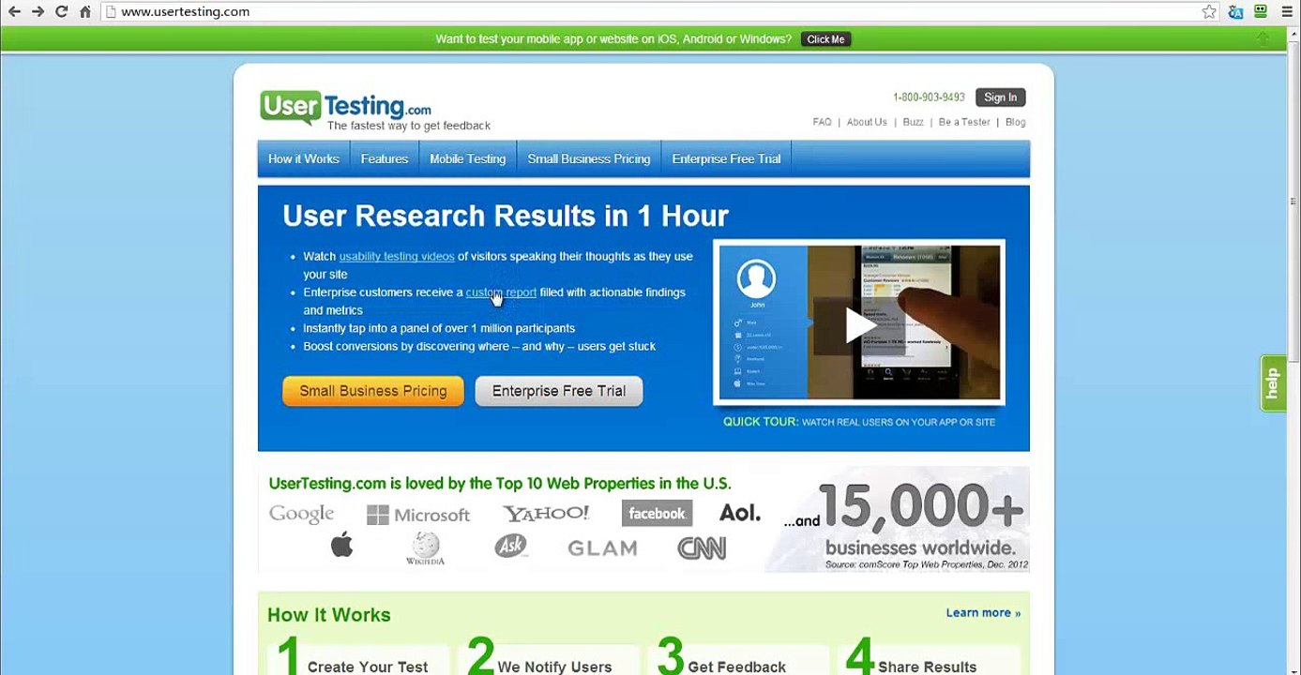Reload the page with refresh icon
The height and width of the screenshot is (675, 1301).
(x=61, y=12)
